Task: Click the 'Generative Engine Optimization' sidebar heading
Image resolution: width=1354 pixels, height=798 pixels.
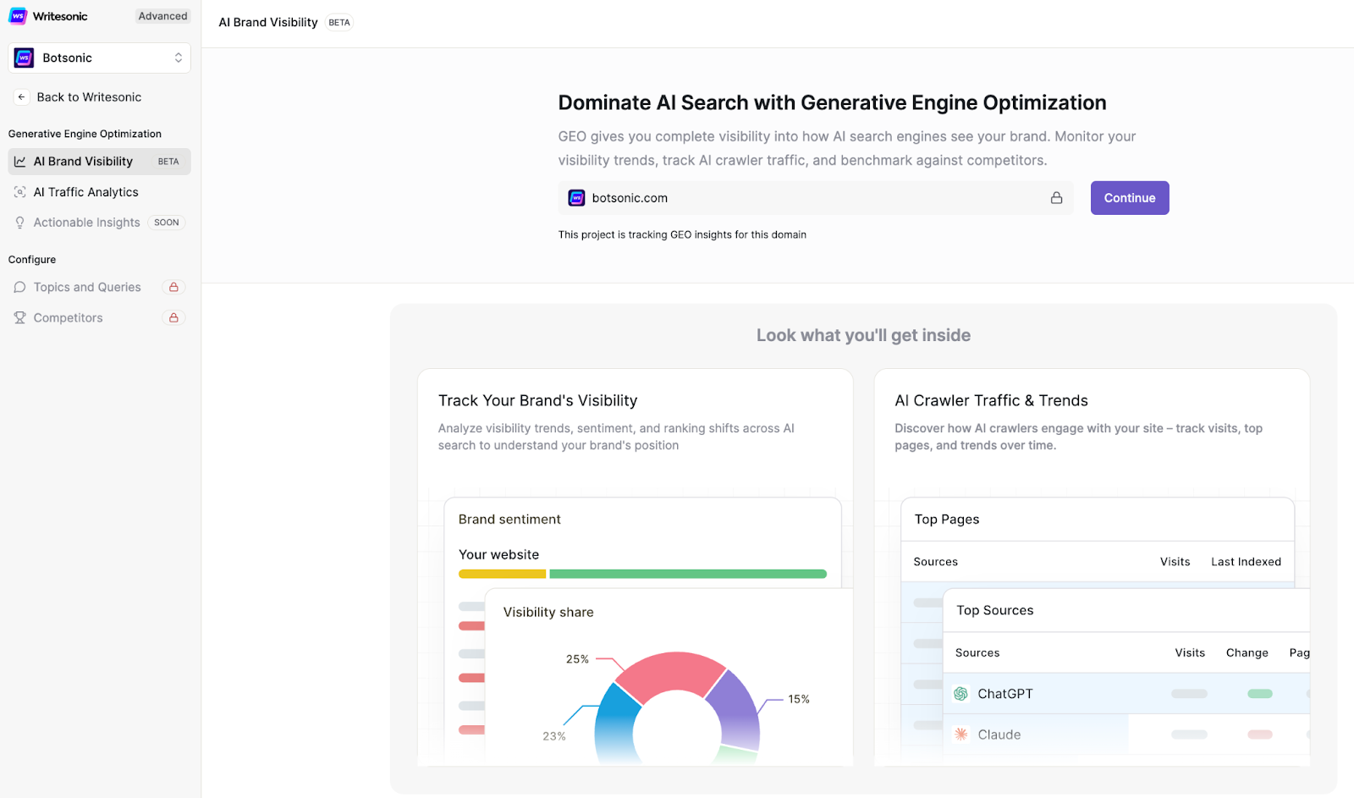Action: coord(85,134)
